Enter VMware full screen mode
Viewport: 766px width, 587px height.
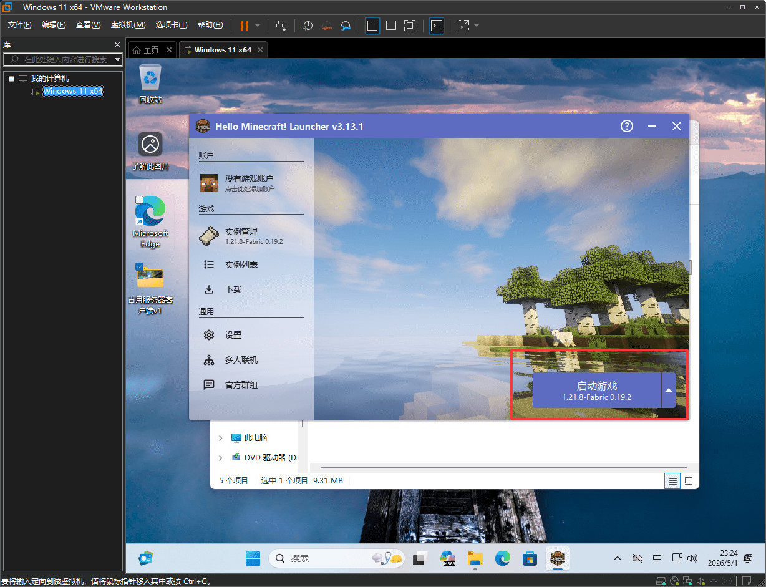pyautogui.click(x=410, y=26)
